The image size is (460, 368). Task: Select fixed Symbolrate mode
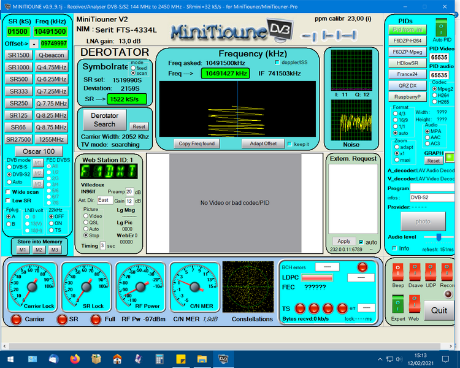(x=133, y=68)
